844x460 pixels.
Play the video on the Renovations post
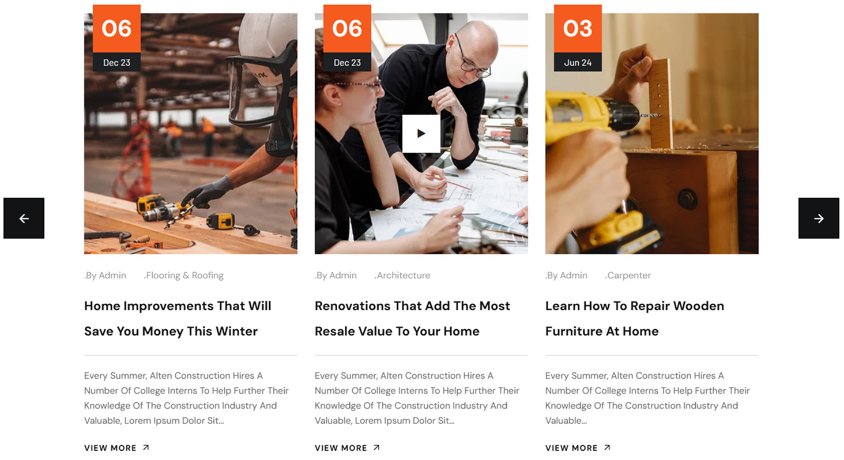pyautogui.click(x=421, y=134)
